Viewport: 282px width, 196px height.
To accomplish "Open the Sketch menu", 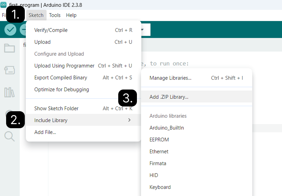I will pos(36,15).
